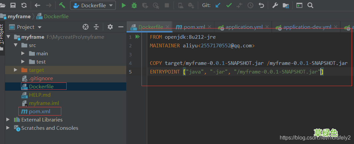Screen dimensions: 354x144
Task: Git rollback undo arrow
Action: (x=261, y=5)
